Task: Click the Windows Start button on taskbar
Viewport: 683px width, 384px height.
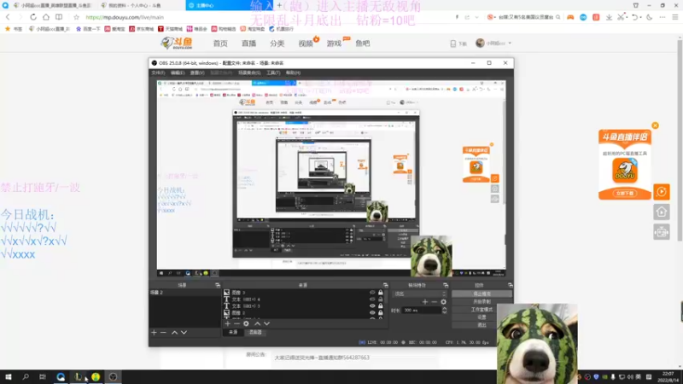Action: tap(9, 376)
